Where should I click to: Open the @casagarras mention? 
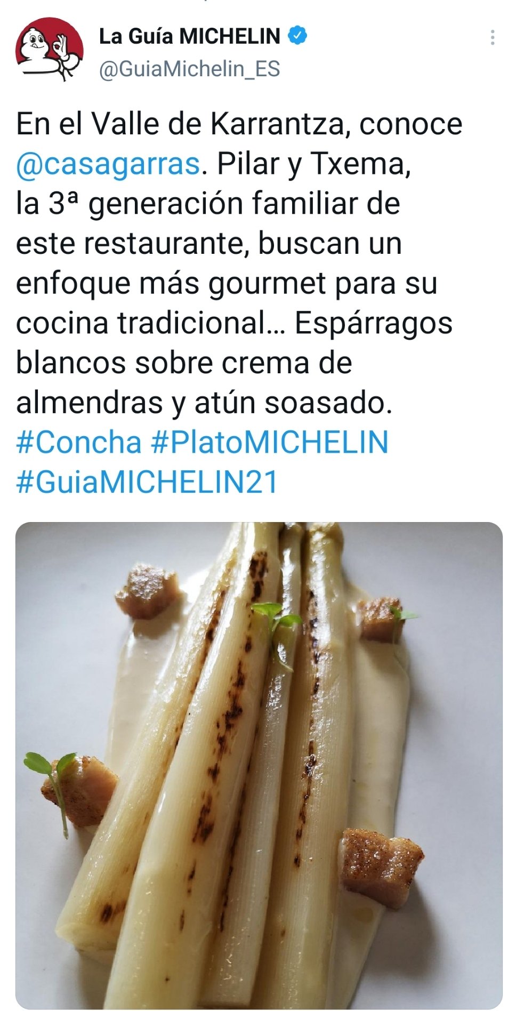(x=108, y=164)
